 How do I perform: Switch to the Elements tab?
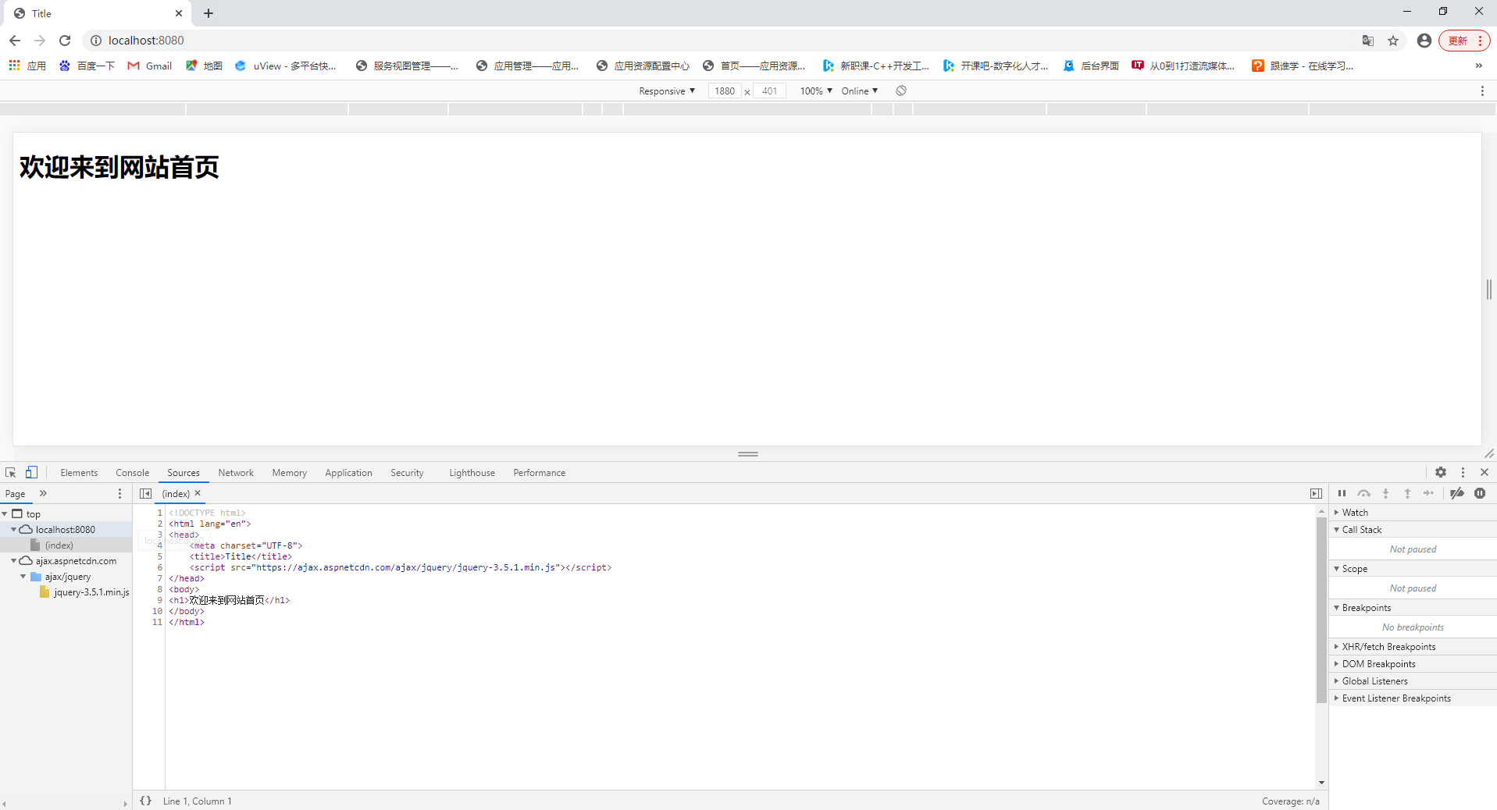pyautogui.click(x=79, y=473)
